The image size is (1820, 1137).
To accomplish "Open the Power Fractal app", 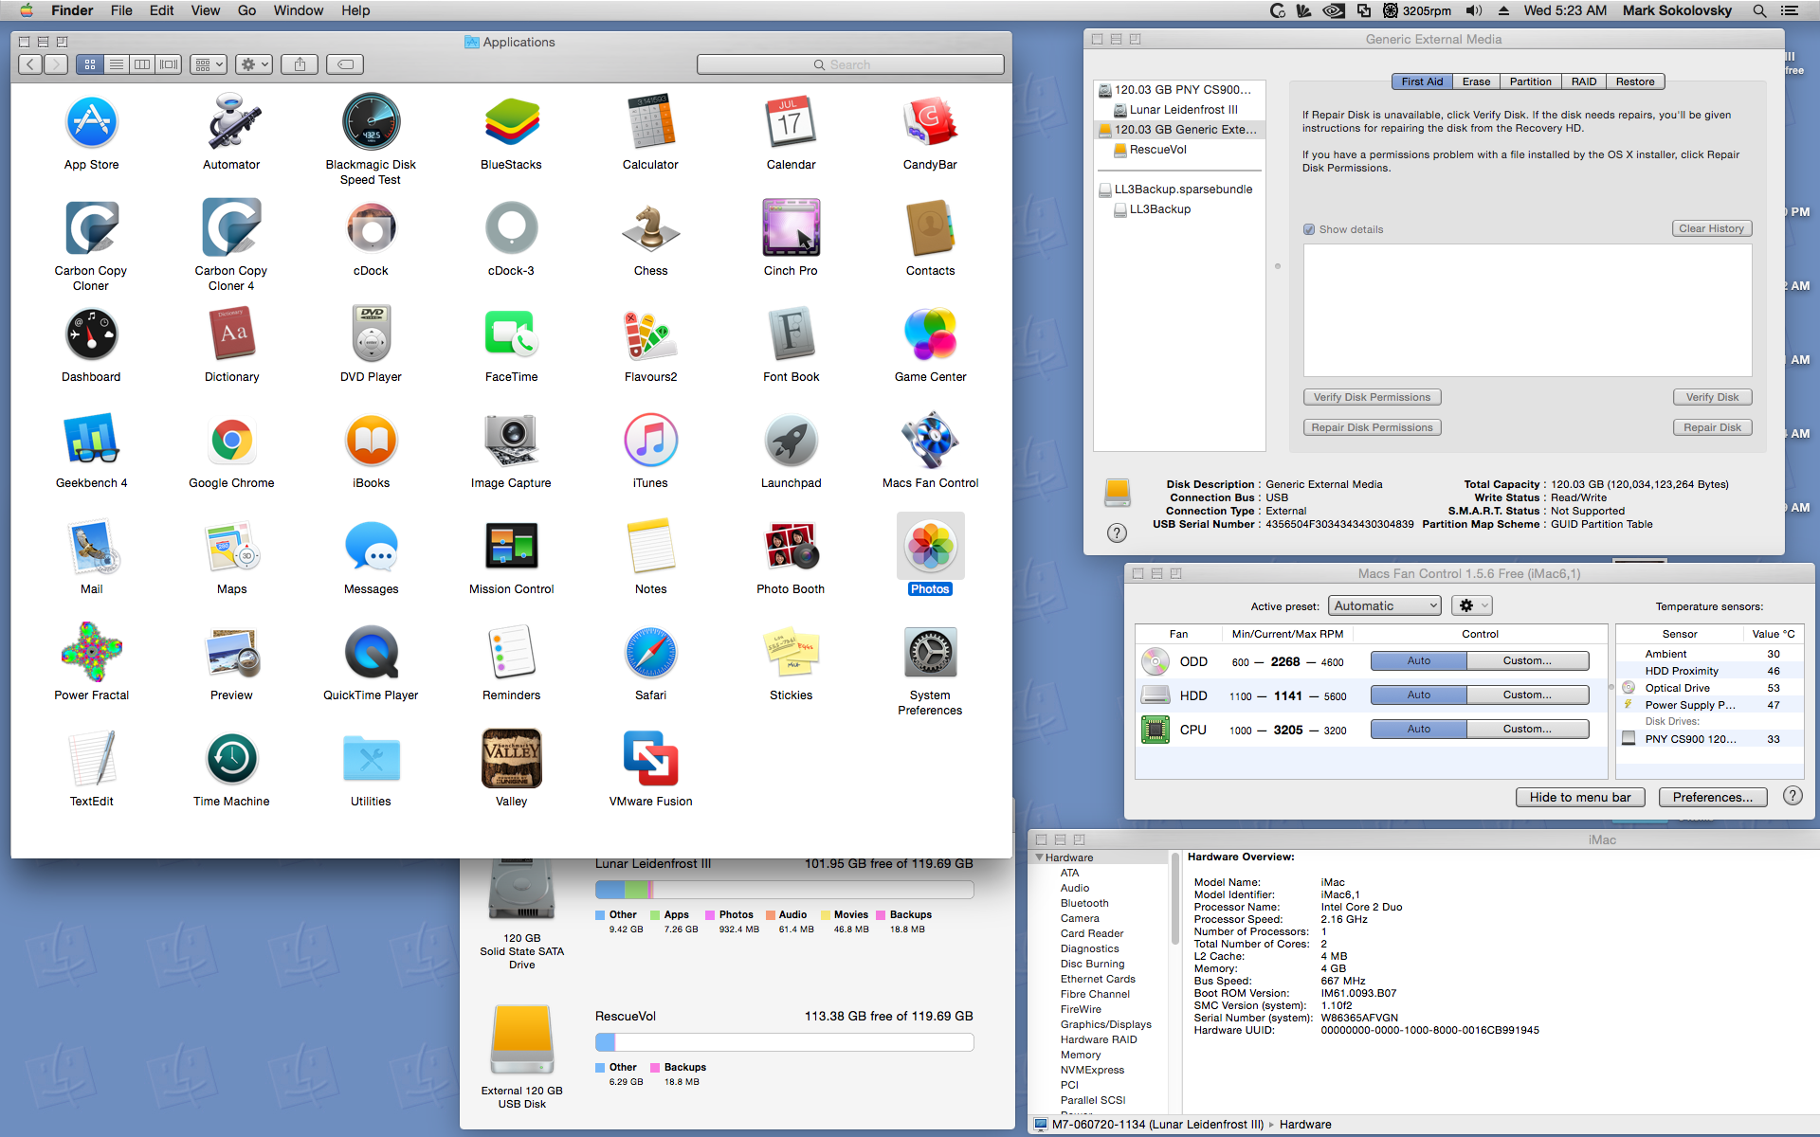I will click(x=91, y=653).
